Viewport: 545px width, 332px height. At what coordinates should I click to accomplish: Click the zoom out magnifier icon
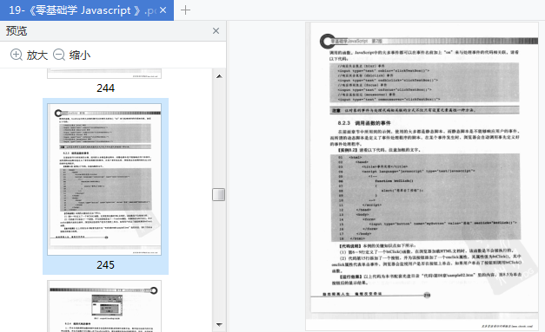59,55
